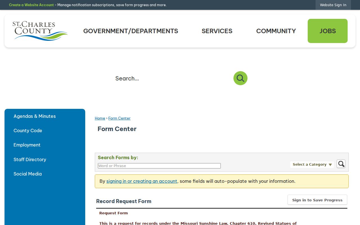Focus the Word or Phrase search field

coord(159,166)
